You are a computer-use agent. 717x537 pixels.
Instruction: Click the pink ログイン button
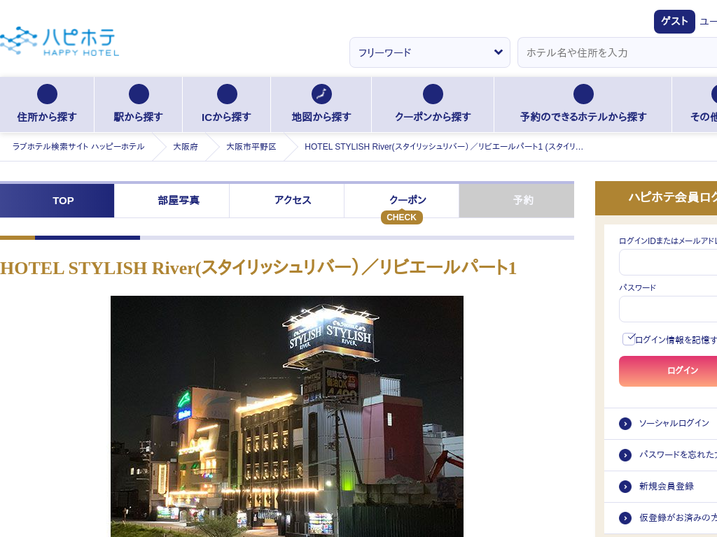[668, 371]
